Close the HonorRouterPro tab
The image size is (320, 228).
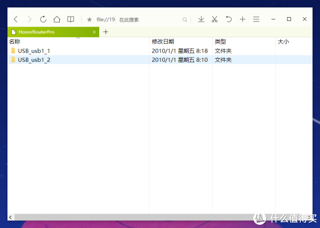click(x=94, y=32)
